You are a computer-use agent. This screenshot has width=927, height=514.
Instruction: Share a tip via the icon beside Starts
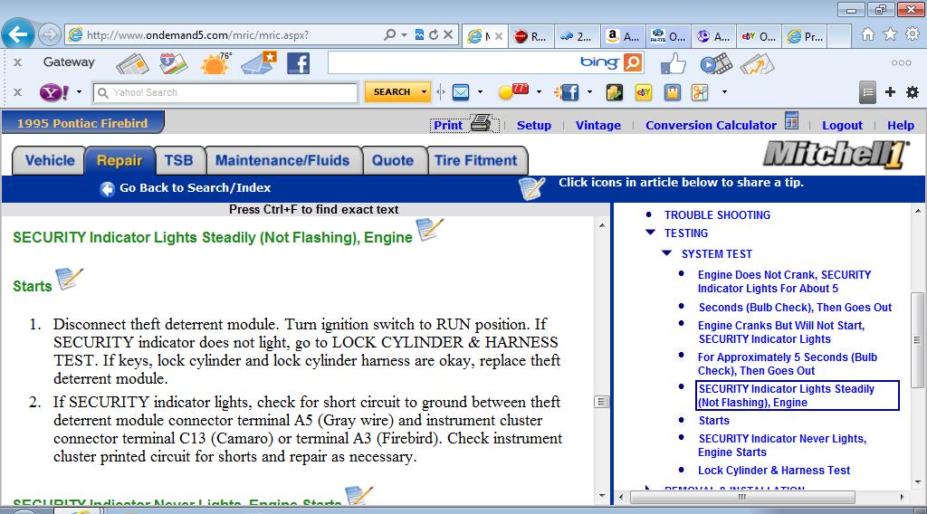click(x=69, y=279)
